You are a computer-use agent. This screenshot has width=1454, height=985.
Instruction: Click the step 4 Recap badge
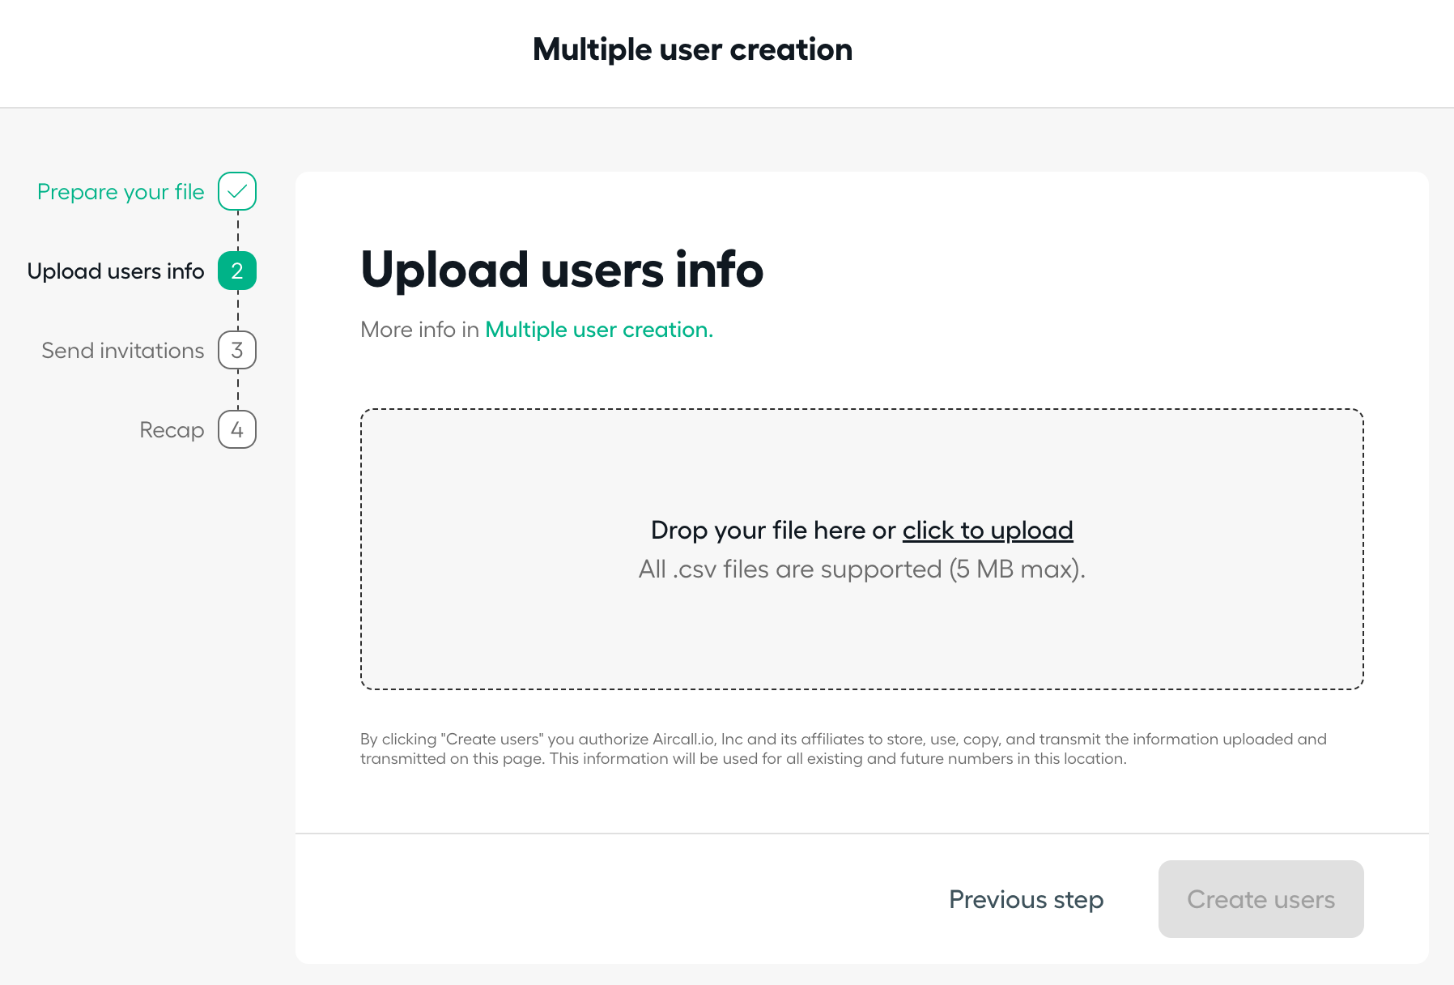point(237,429)
